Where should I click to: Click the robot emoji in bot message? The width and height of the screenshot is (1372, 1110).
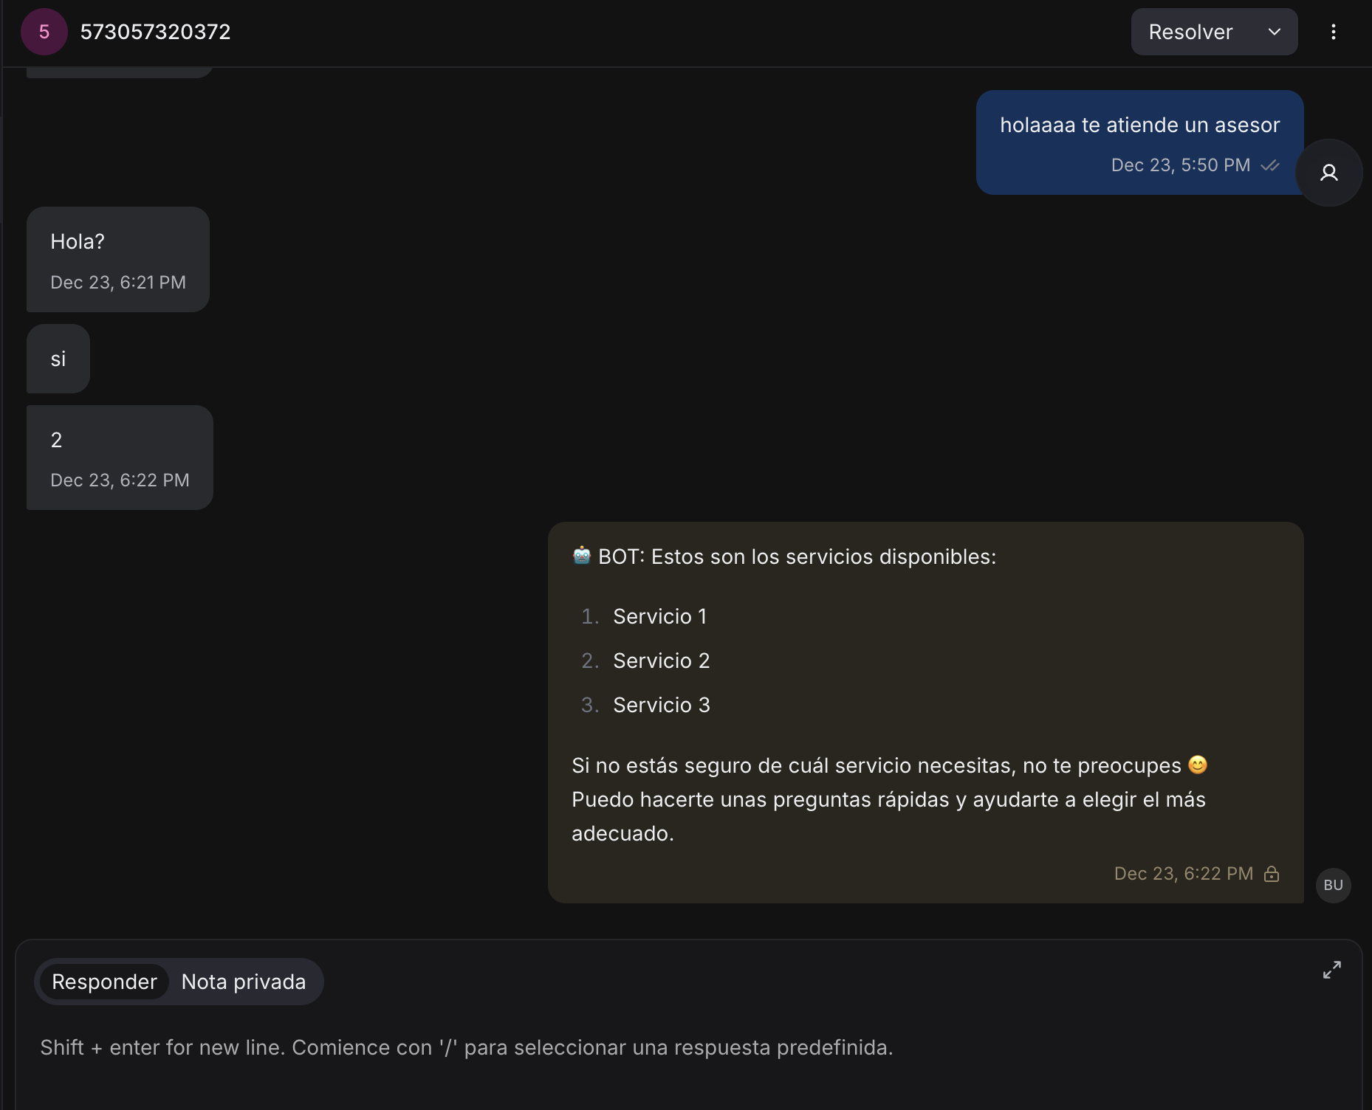[x=582, y=556]
